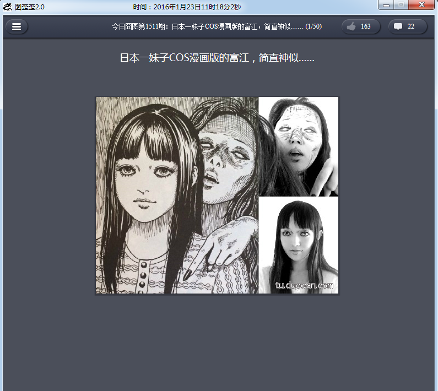Open the 22 comments button
The image size is (438, 391).
[408, 26]
